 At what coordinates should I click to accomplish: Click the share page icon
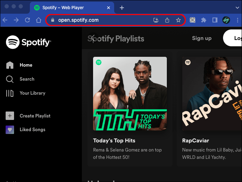click(167, 20)
